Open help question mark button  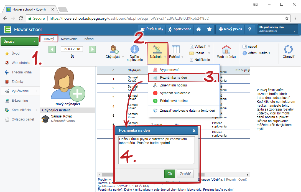point(250,29)
